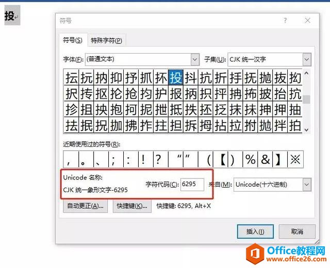The height and width of the screenshot is (268, 330).
Task: Choose the 押 character cell
Action: coord(280,110)
